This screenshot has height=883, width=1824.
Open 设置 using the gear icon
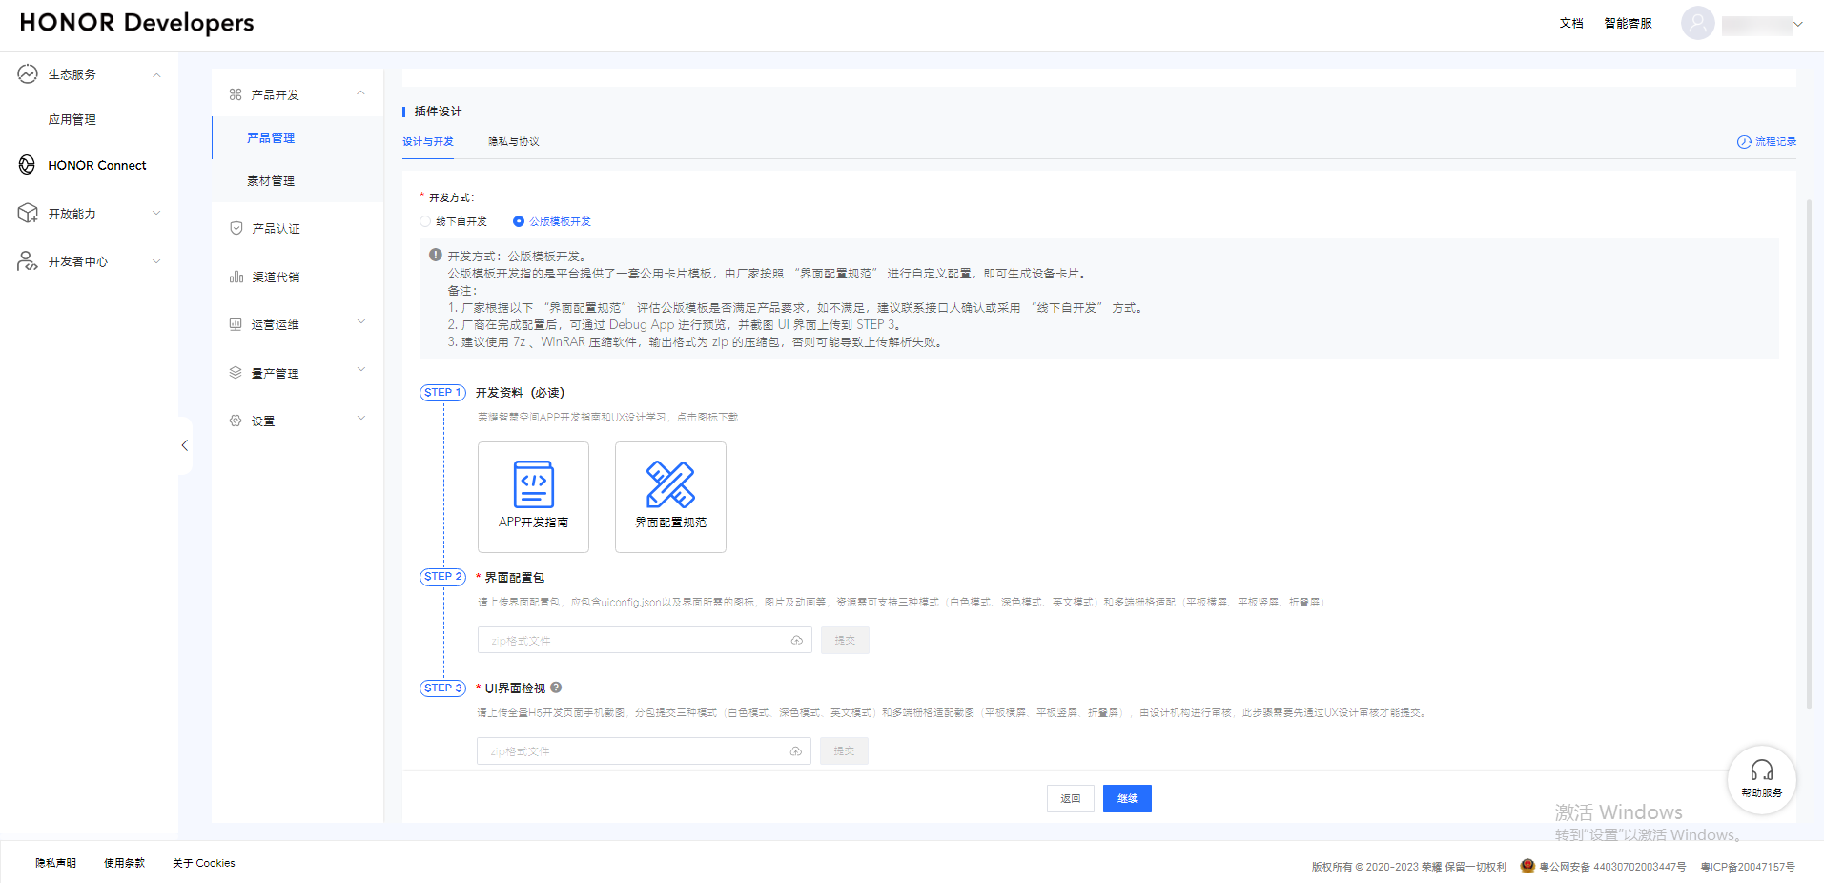coord(236,420)
